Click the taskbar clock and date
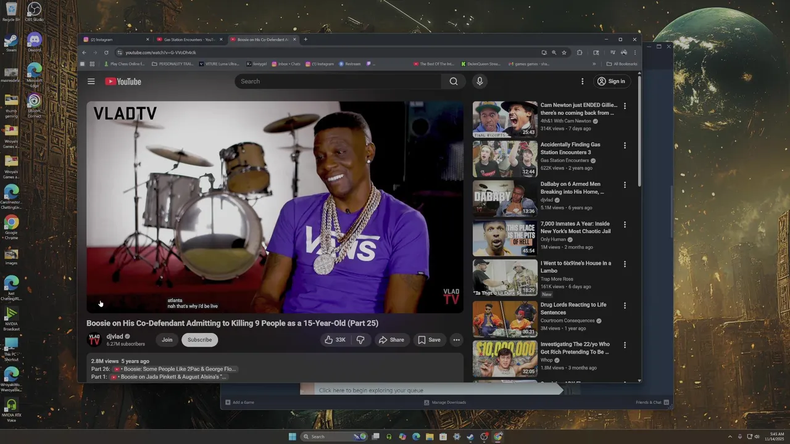This screenshot has height=444, width=790. (x=774, y=437)
